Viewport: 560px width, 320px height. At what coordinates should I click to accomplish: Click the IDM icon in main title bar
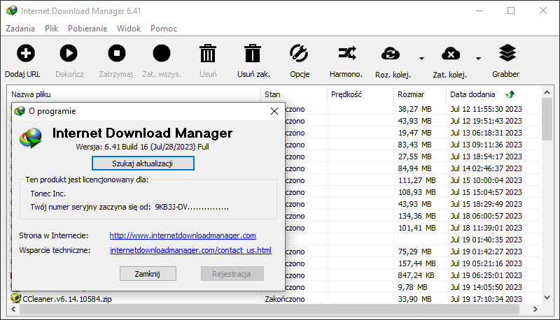pyautogui.click(x=12, y=10)
